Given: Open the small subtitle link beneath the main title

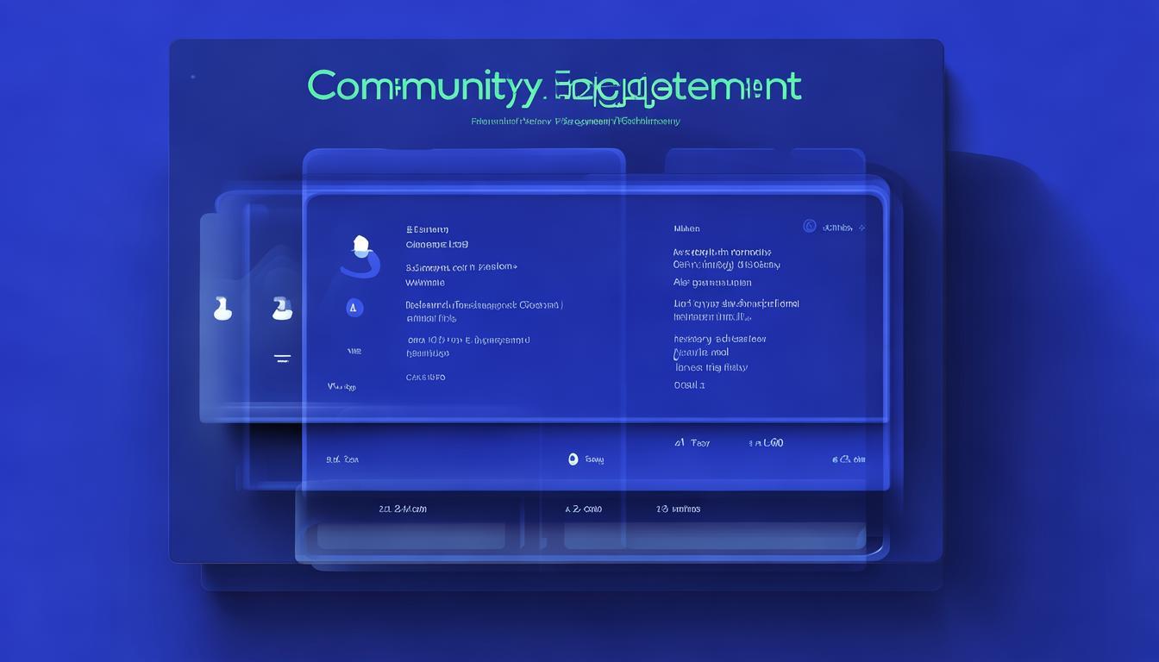Looking at the screenshot, I should (575, 122).
